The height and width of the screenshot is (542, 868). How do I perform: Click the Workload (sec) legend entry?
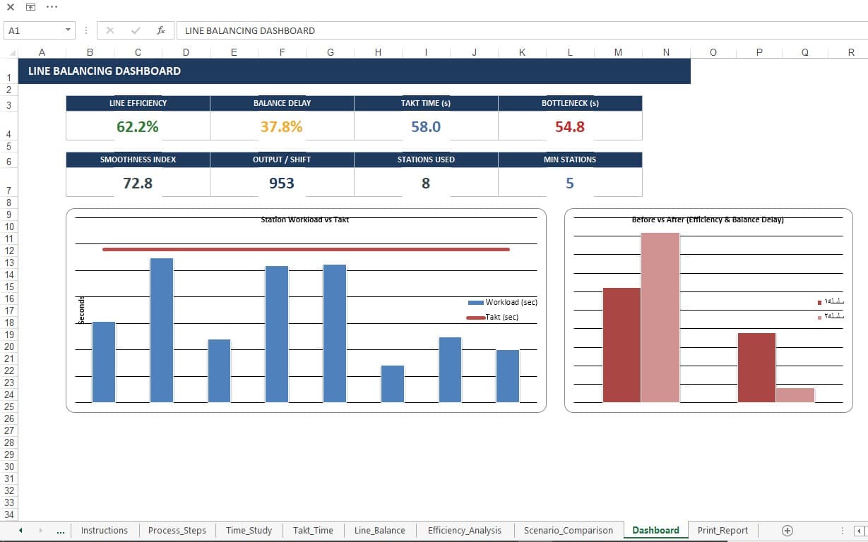503,302
